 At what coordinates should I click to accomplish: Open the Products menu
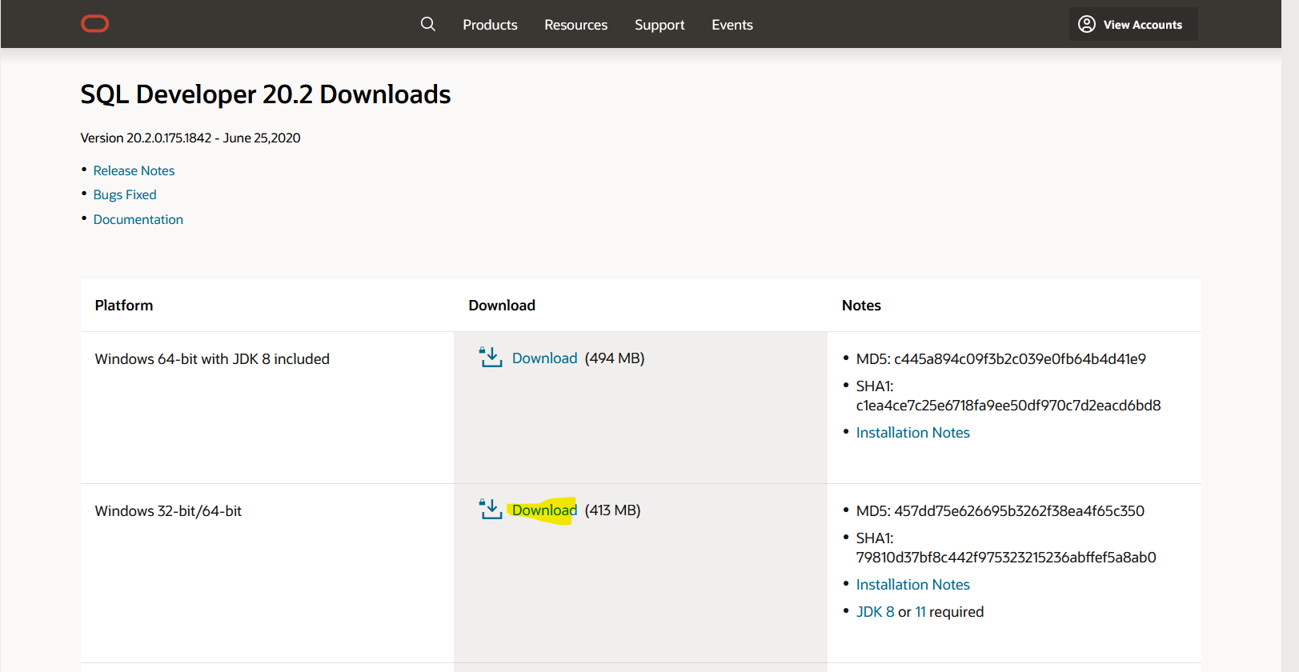click(x=490, y=25)
